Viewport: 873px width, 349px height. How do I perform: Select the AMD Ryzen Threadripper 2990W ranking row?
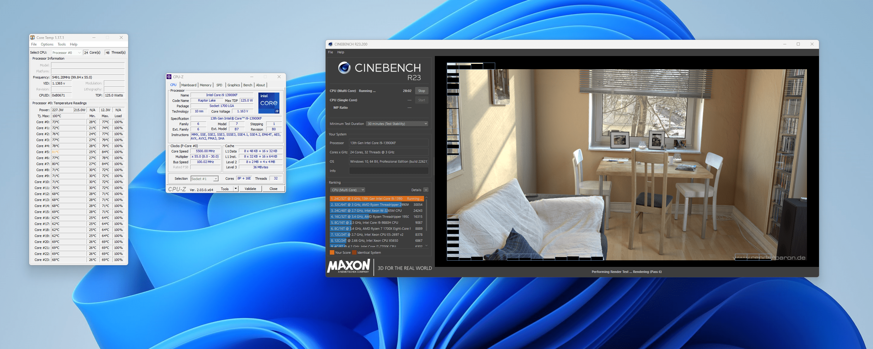point(377,205)
